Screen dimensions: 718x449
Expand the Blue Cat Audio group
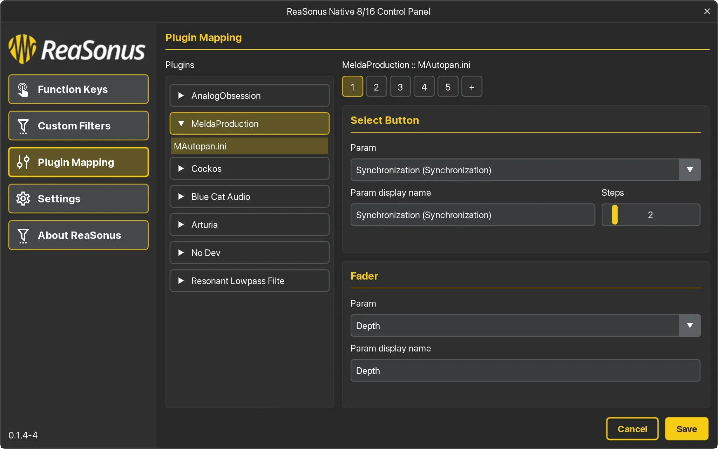[x=181, y=196]
